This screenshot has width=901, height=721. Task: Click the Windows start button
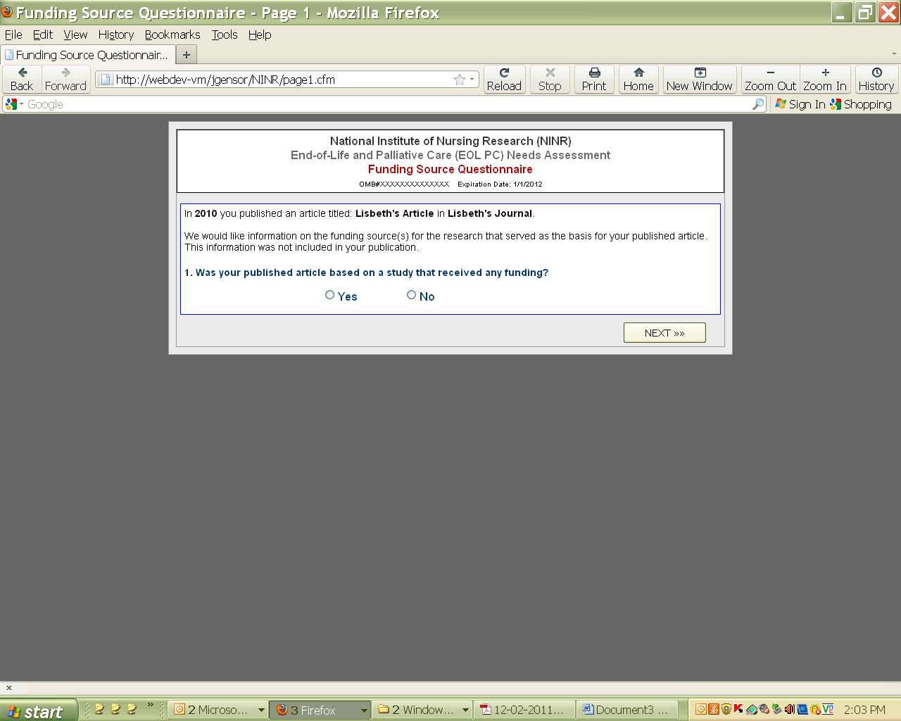point(37,710)
